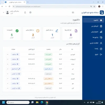Click ثبت گزارش button in the آبان row

16,88
